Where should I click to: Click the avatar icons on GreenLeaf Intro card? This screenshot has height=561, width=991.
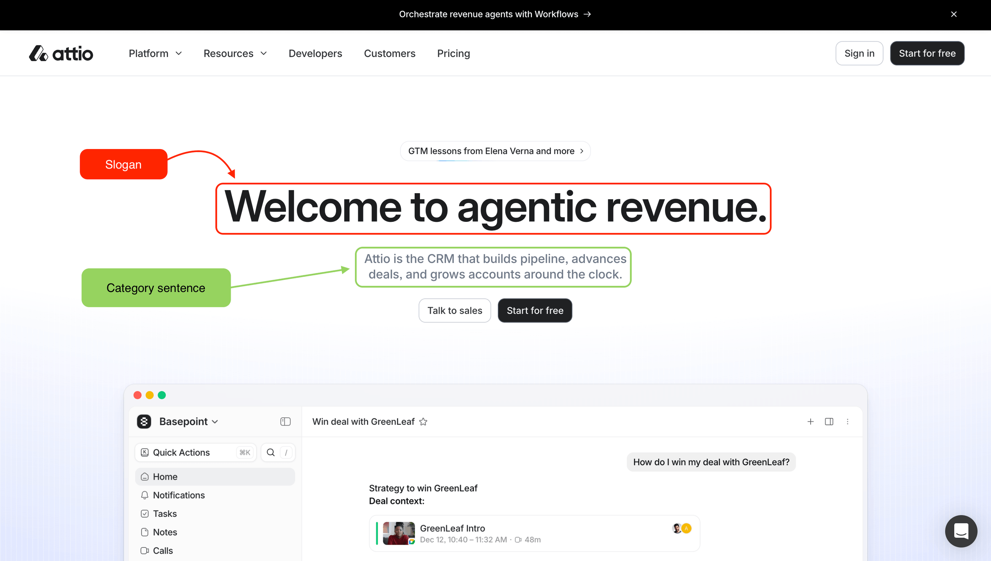pos(682,528)
